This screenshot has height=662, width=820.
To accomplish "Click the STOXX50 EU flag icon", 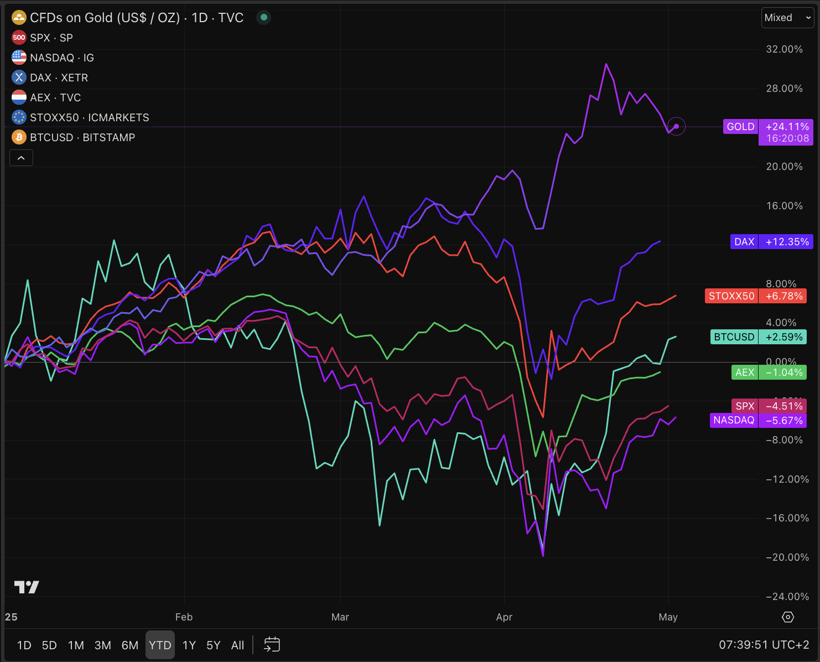I will (x=19, y=117).
